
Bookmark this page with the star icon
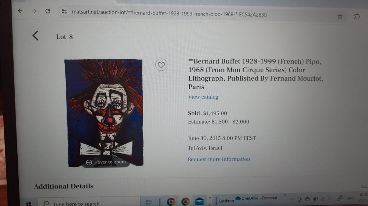tap(340, 16)
